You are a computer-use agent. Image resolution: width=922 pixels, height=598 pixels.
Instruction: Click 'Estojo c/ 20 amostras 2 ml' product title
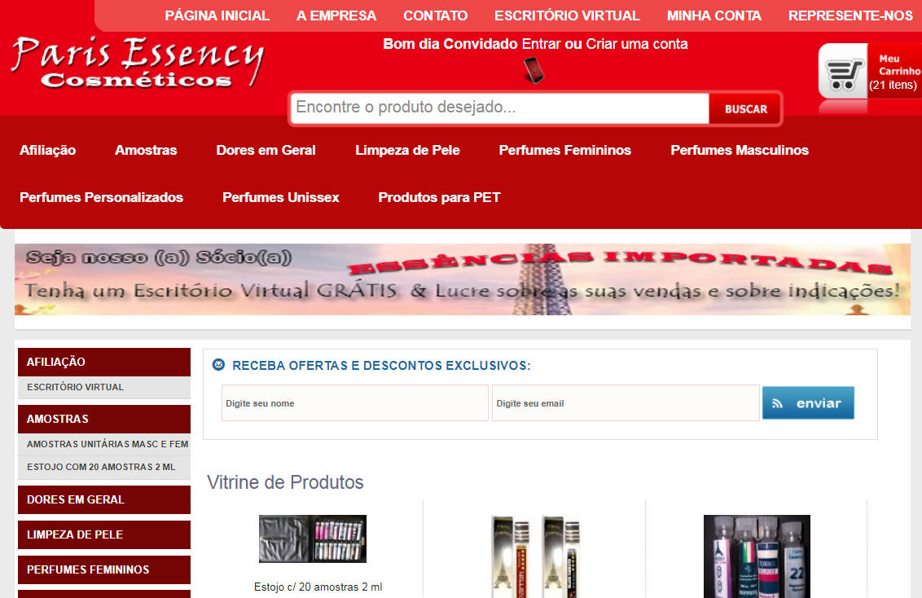click(x=318, y=587)
